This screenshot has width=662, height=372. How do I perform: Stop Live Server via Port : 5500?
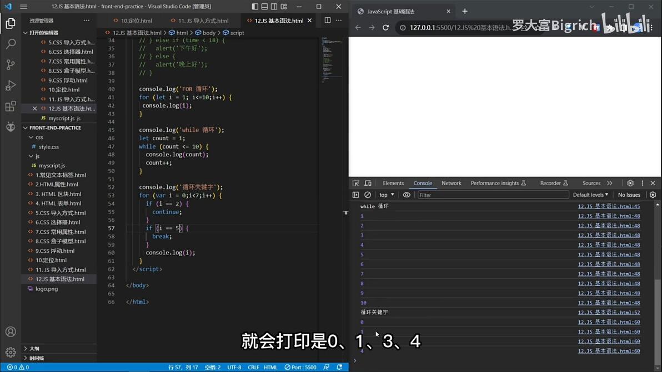(x=300, y=368)
